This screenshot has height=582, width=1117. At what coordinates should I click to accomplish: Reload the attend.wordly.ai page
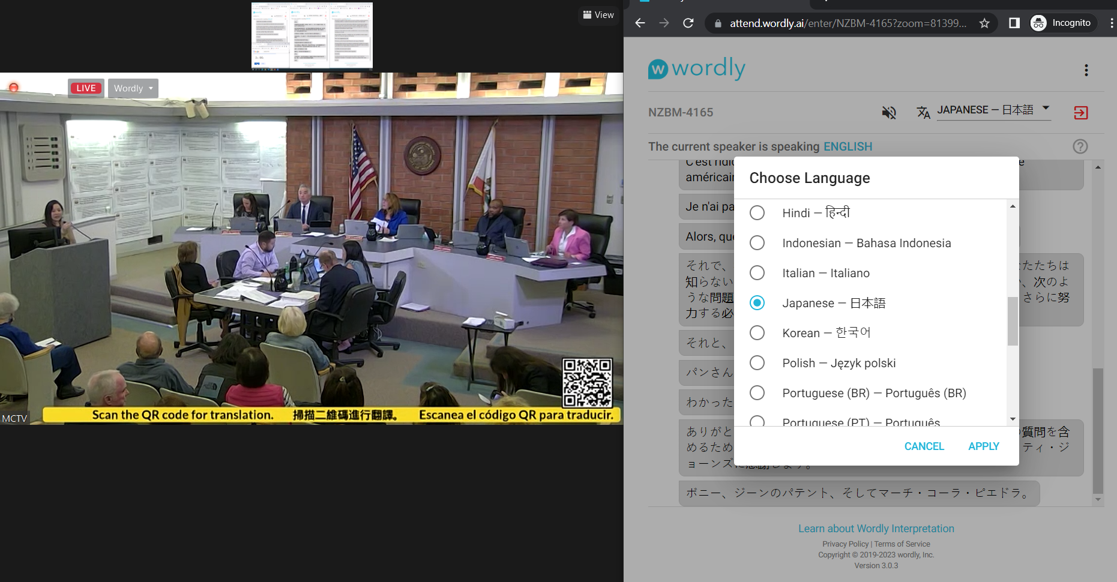click(688, 23)
